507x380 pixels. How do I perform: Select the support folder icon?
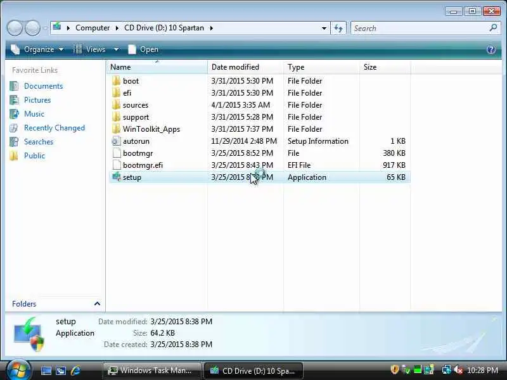pyautogui.click(x=117, y=117)
